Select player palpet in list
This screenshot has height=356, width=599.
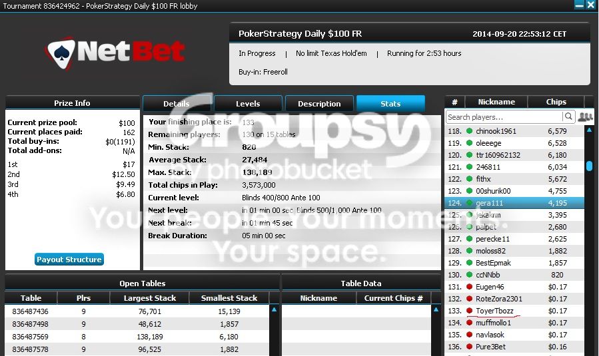514,227
